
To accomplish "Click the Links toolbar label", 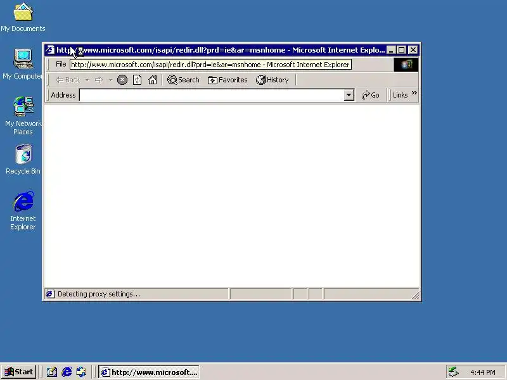I will 400,95.
